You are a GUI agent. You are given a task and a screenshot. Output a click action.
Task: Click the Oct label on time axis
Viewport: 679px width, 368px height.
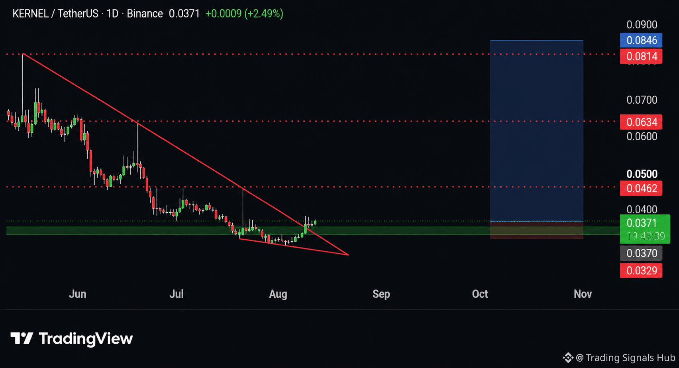coord(480,294)
